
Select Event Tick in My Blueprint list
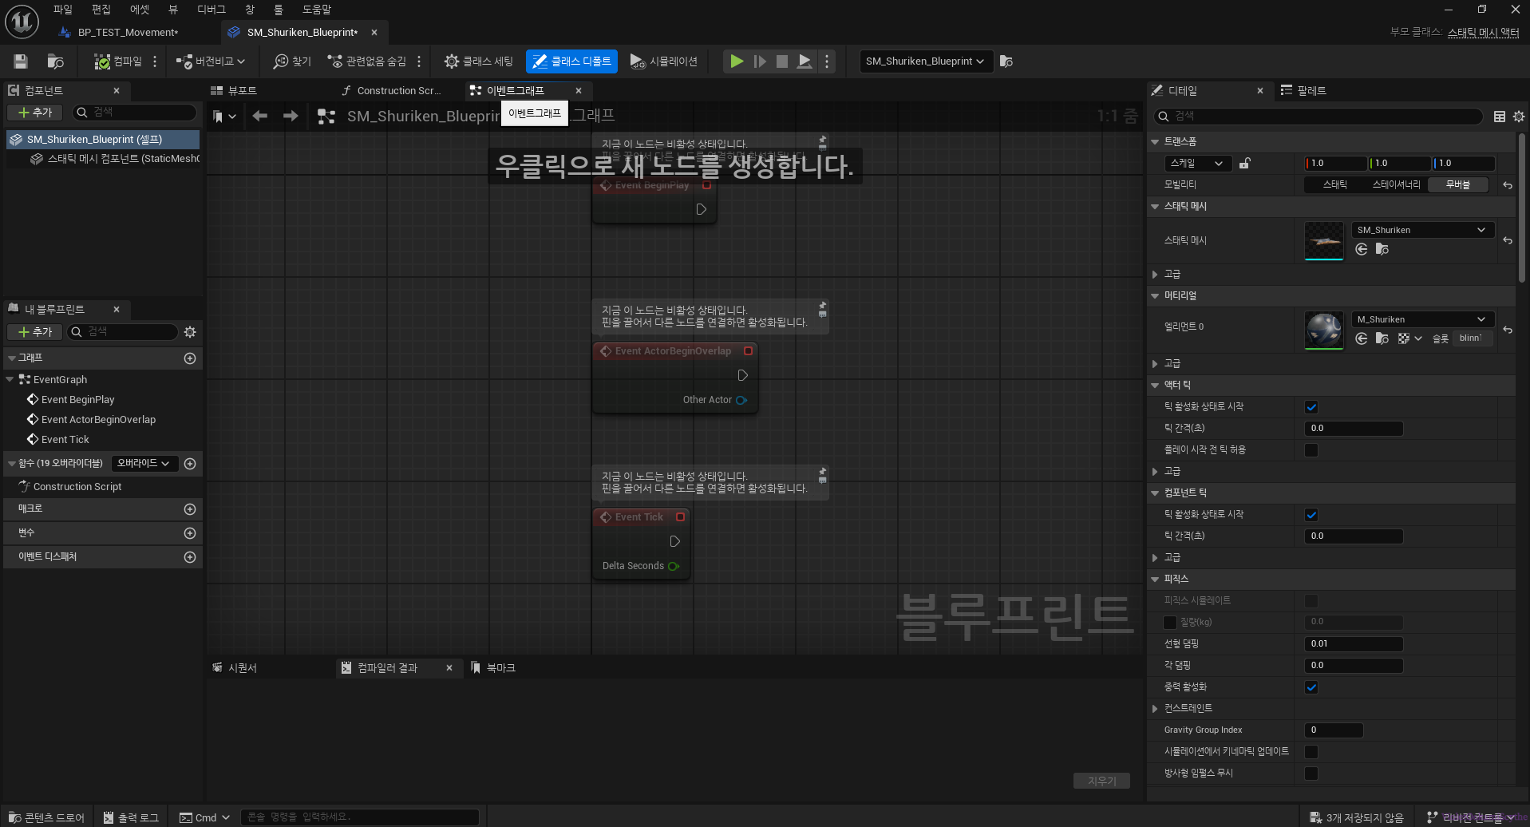tap(65, 440)
